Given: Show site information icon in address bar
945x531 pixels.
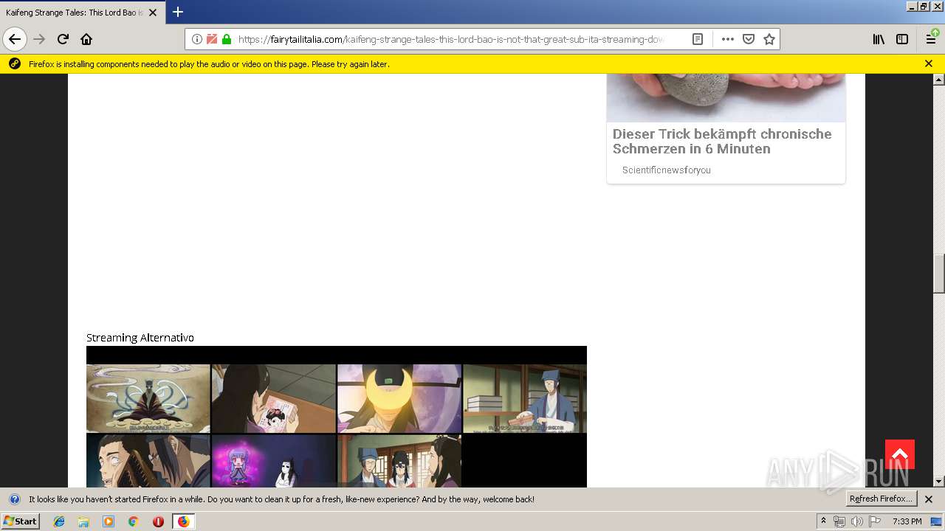Looking at the screenshot, I should (197, 39).
